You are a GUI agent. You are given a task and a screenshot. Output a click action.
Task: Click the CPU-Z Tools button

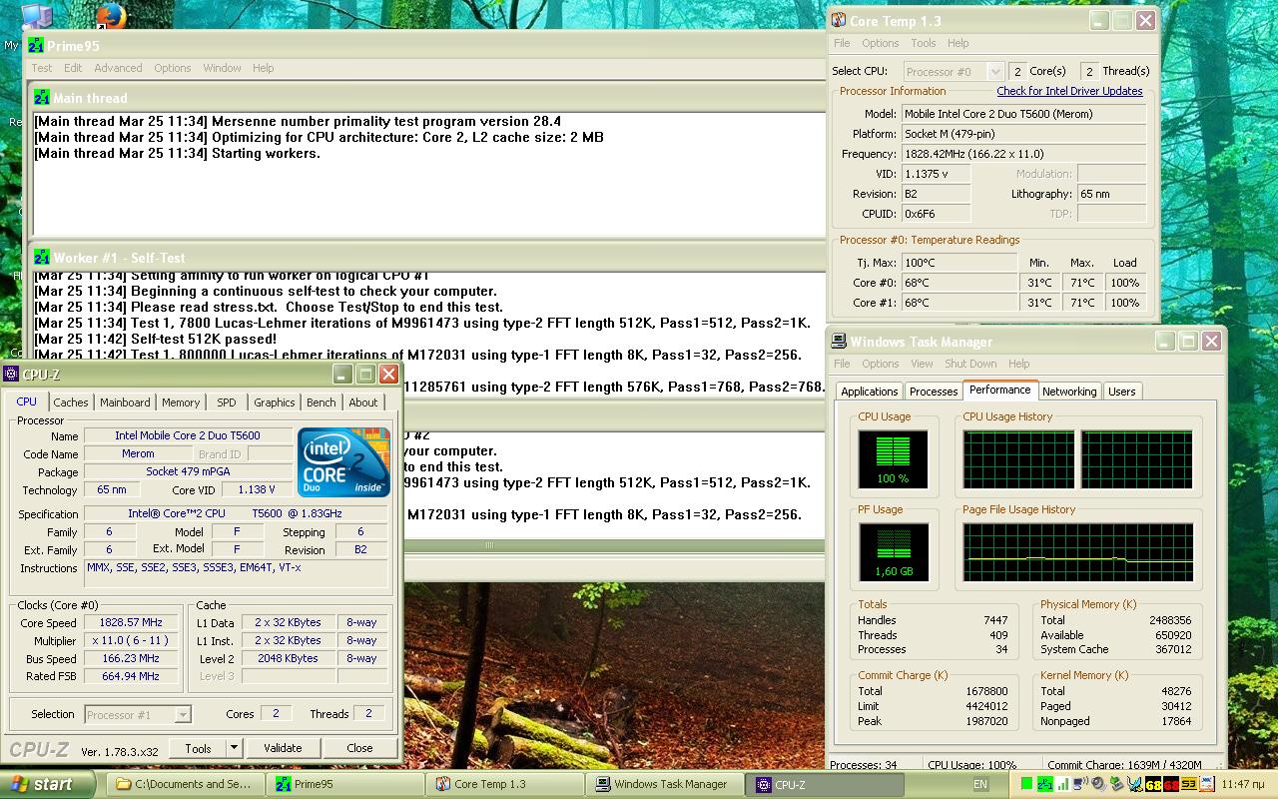pyautogui.click(x=198, y=747)
